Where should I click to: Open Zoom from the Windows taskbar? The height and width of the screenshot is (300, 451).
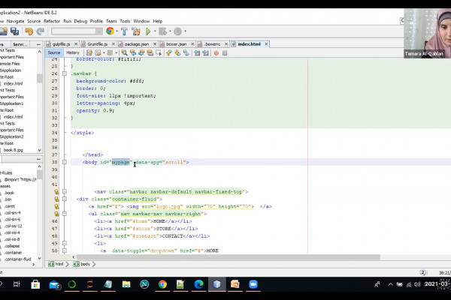pyautogui.click(x=255, y=285)
